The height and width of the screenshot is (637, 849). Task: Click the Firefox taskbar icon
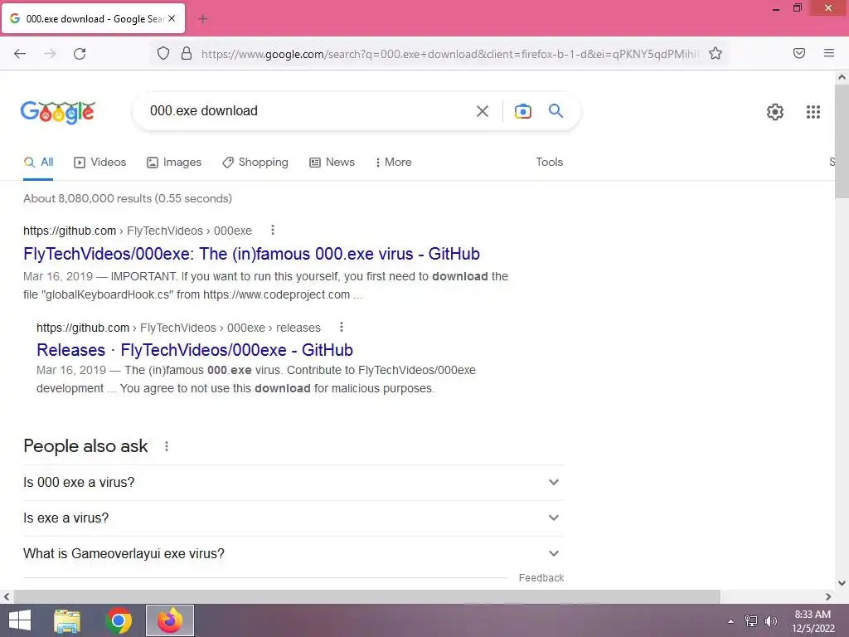(170, 620)
